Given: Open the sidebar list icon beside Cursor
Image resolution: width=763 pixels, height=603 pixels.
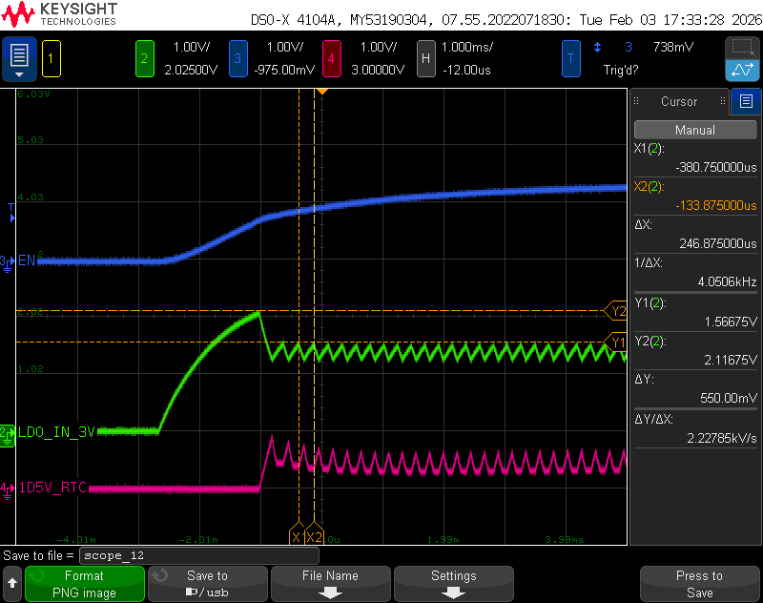Looking at the screenshot, I should point(746,101).
